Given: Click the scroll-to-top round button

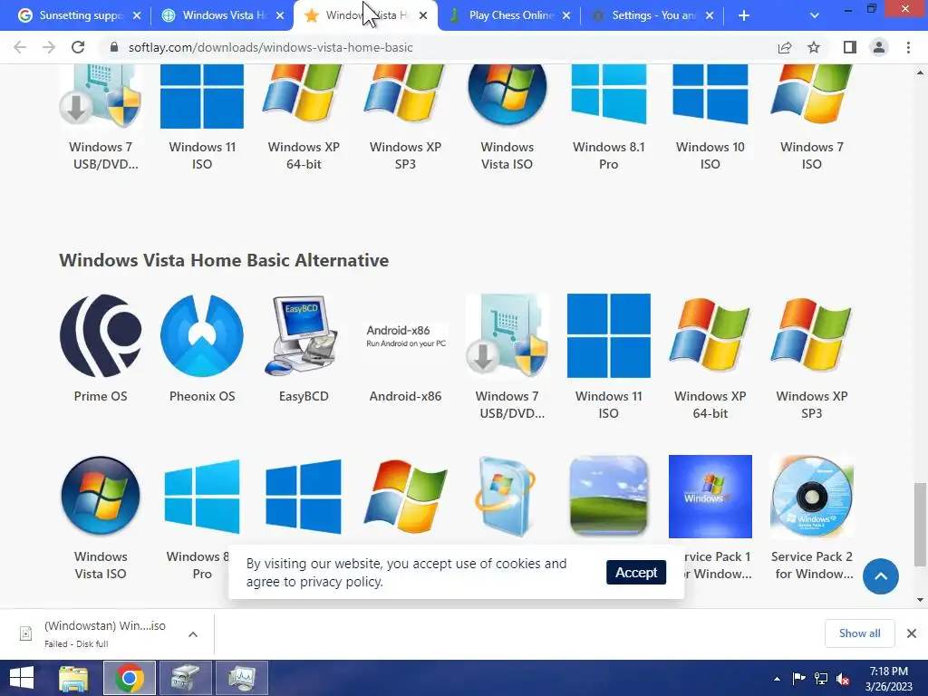Looking at the screenshot, I should coord(881,576).
